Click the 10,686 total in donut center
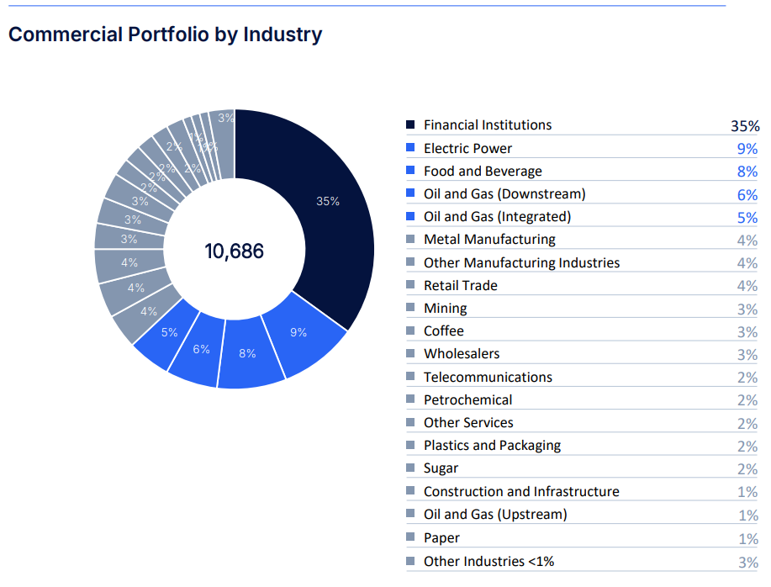This screenshot has height=587, width=771. point(235,251)
